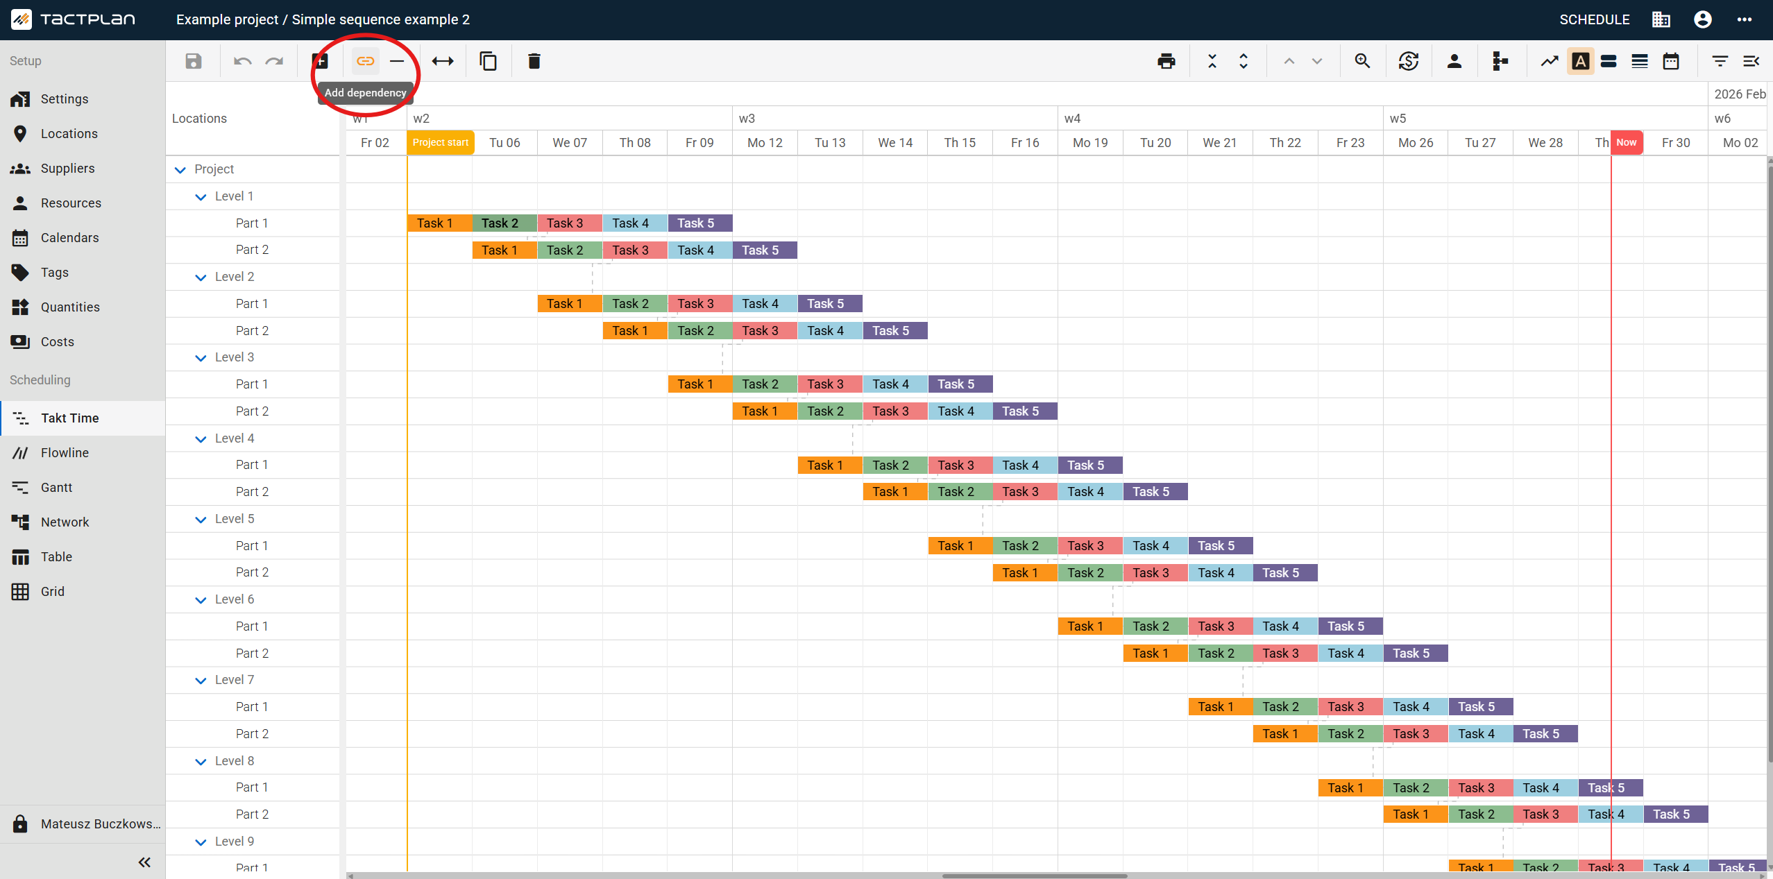Screen dimensions: 1773x879
Task: Open Costs in the sidebar
Action: coord(83,342)
